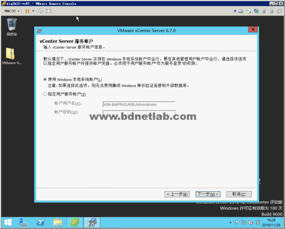The width and height of the screenshot is (285, 229).
Task: Click the network tray icon
Action: point(244,222)
